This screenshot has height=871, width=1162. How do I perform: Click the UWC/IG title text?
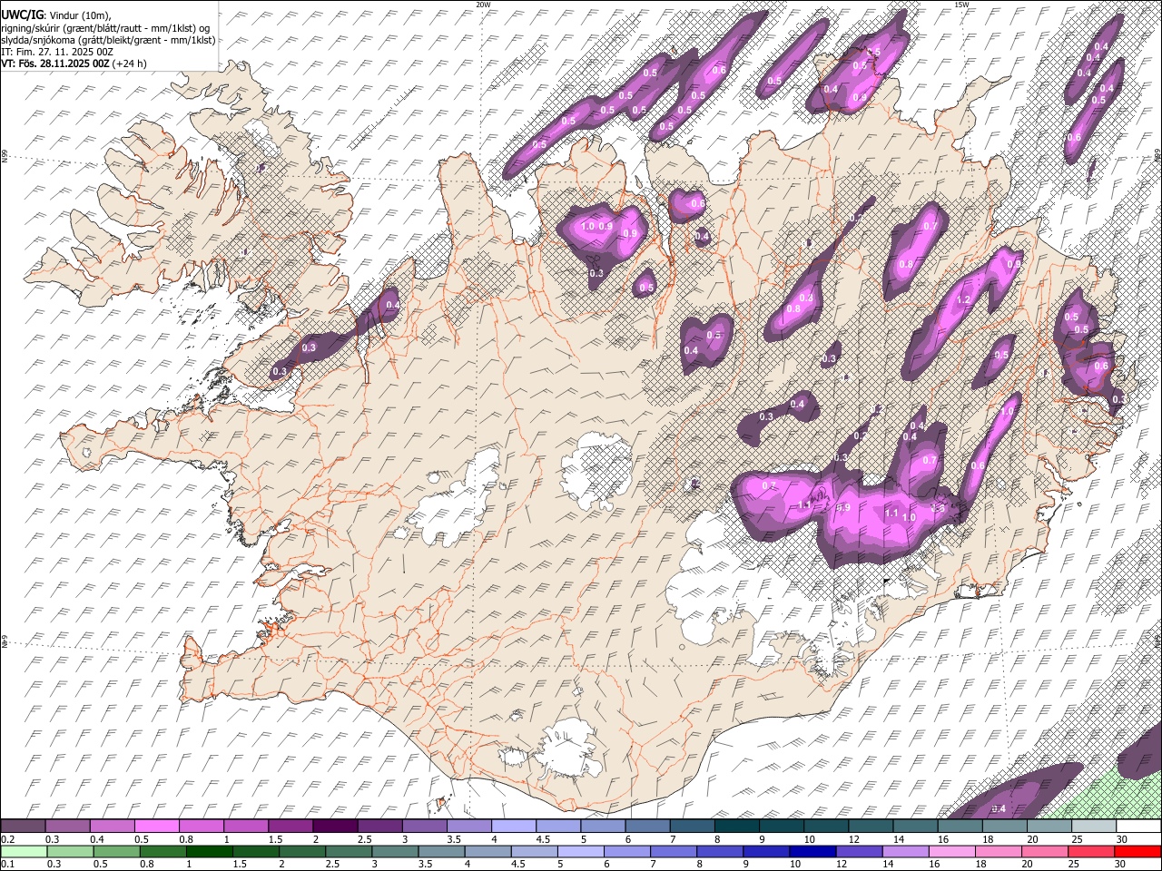coord(21,15)
